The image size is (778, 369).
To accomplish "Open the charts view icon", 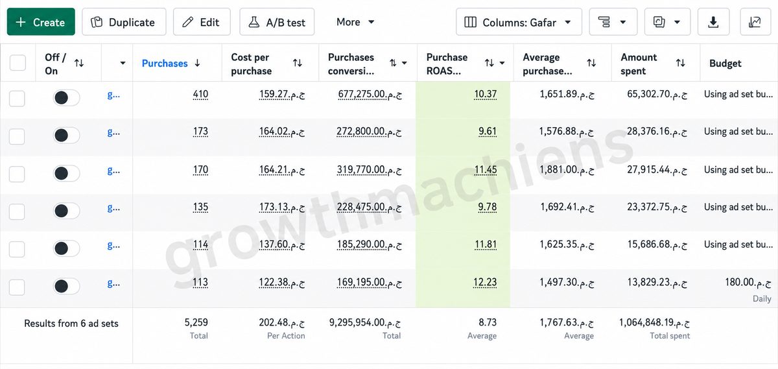I will pyautogui.click(x=755, y=22).
